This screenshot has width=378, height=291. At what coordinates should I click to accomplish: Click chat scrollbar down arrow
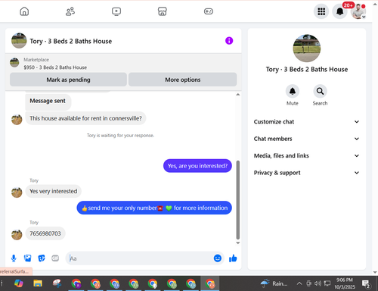237,243
